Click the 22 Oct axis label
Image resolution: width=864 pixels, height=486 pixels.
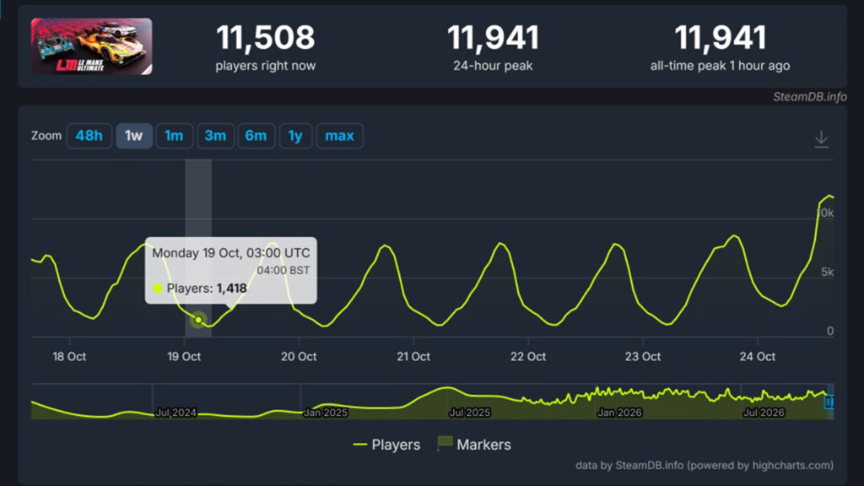pos(528,357)
